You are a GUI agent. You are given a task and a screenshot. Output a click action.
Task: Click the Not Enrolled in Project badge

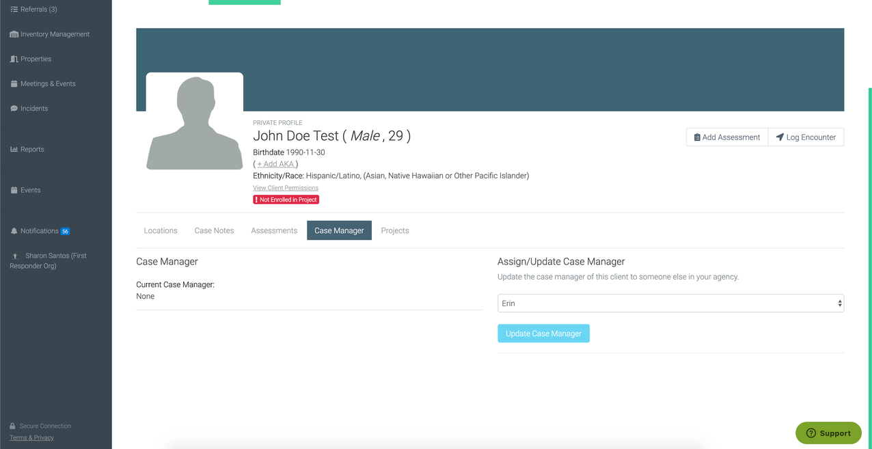pyautogui.click(x=286, y=200)
